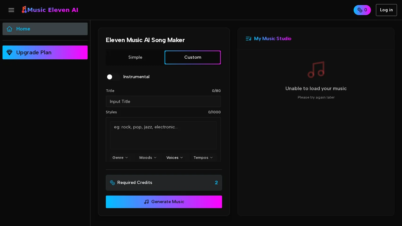
Task: Open the Tempos dropdown
Action: tap(203, 158)
